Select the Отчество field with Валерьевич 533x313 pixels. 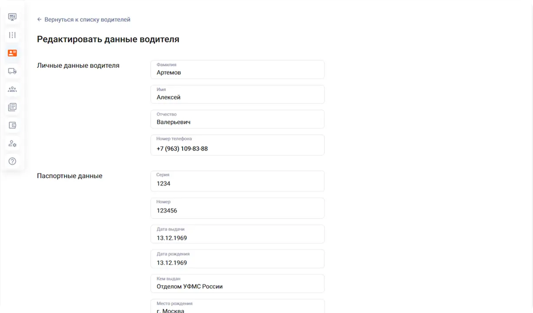tap(237, 119)
